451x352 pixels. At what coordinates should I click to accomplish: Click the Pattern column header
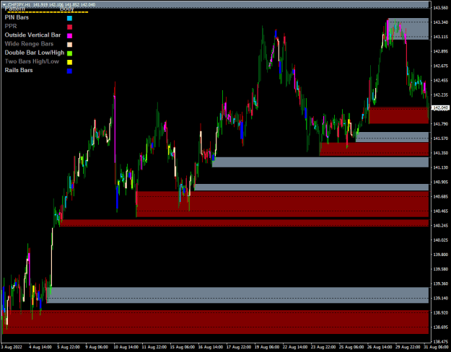pyautogui.click(x=15, y=9)
